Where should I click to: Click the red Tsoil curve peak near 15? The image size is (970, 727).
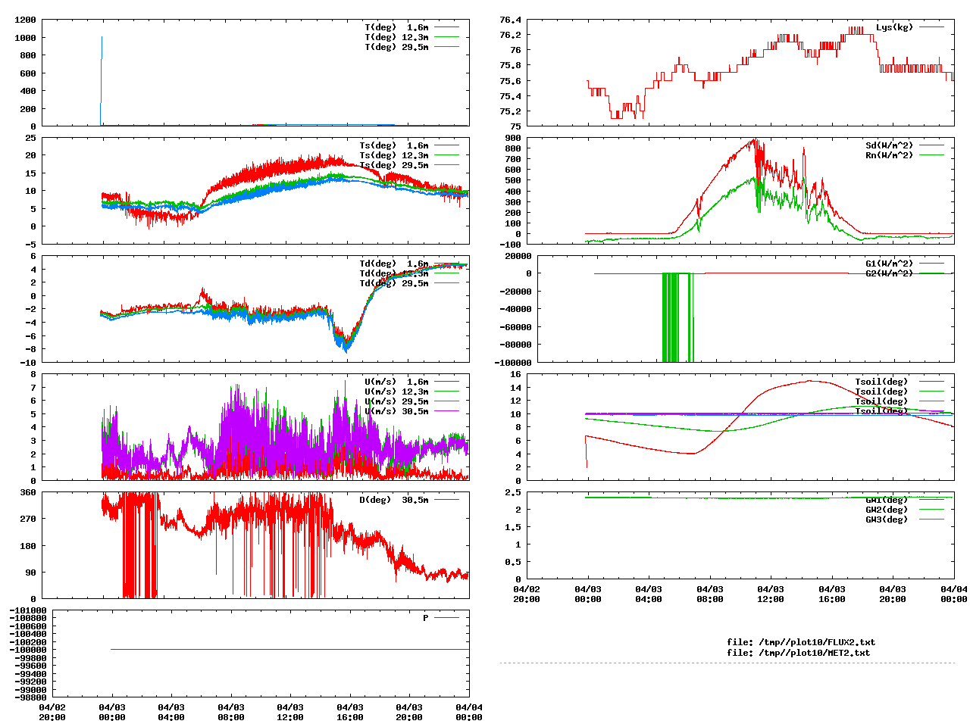pyautogui.click(x=809, y=381)
